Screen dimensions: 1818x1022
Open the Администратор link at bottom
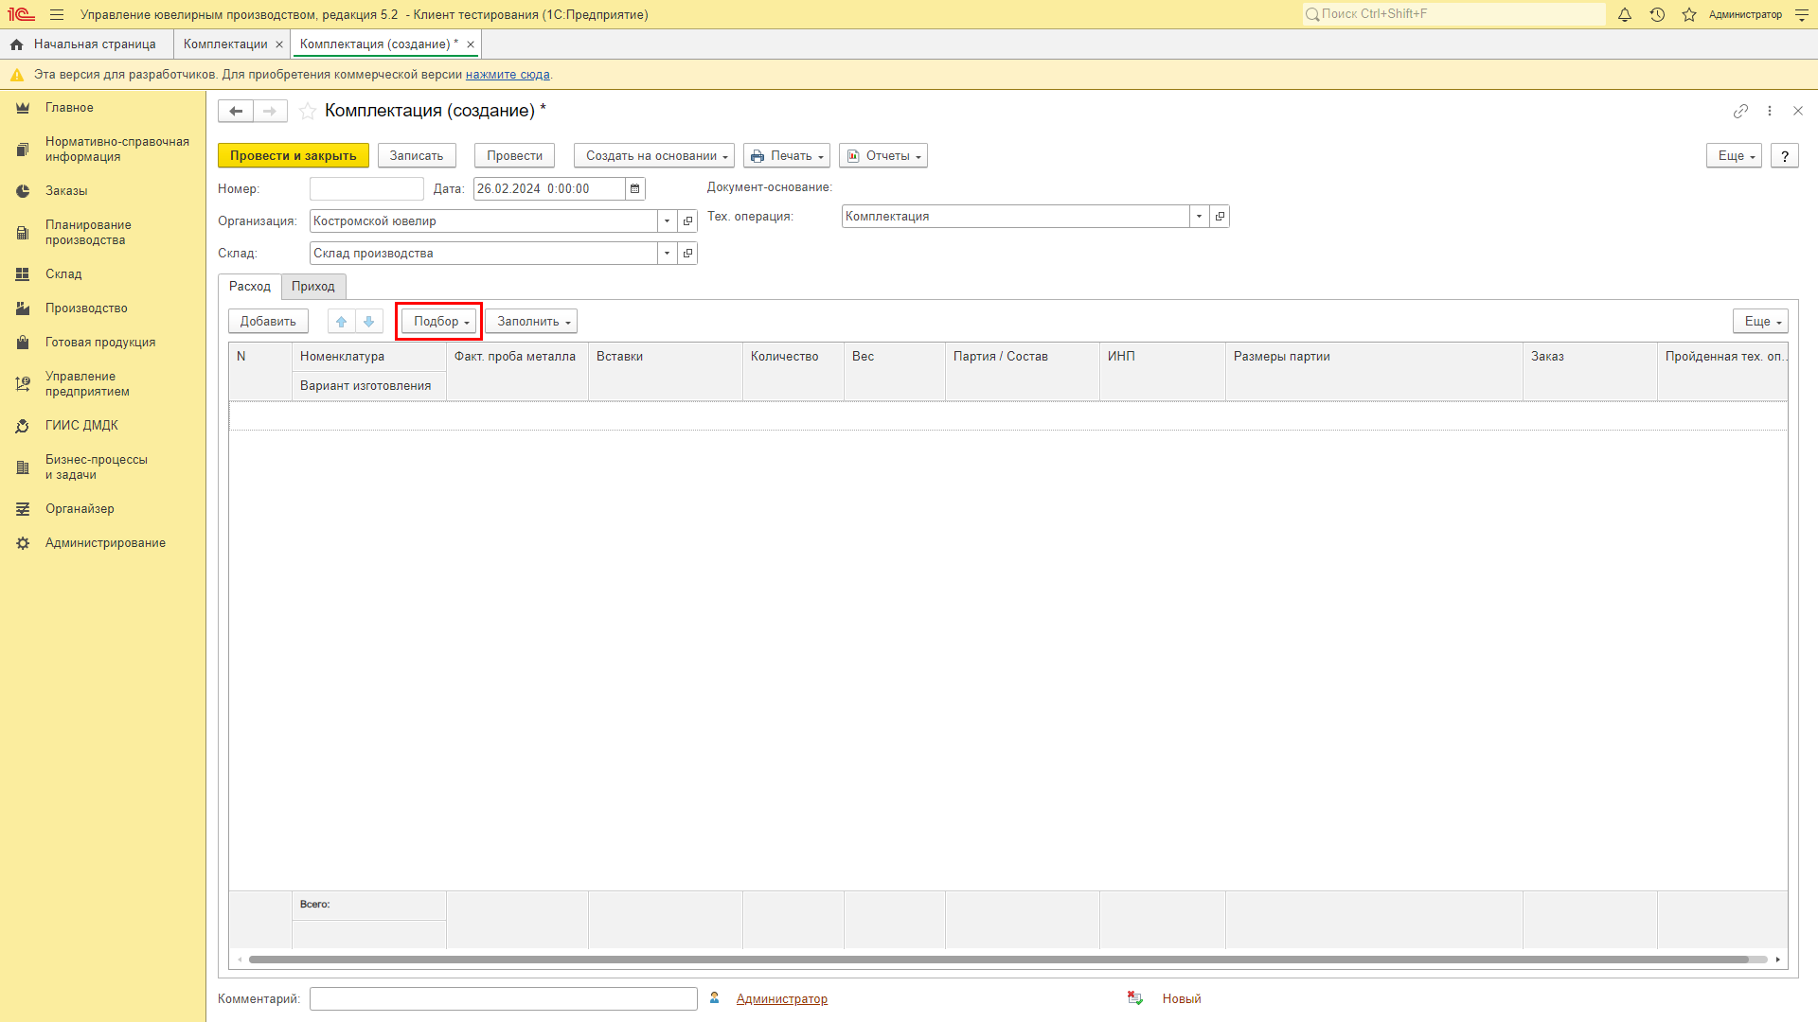782,998
